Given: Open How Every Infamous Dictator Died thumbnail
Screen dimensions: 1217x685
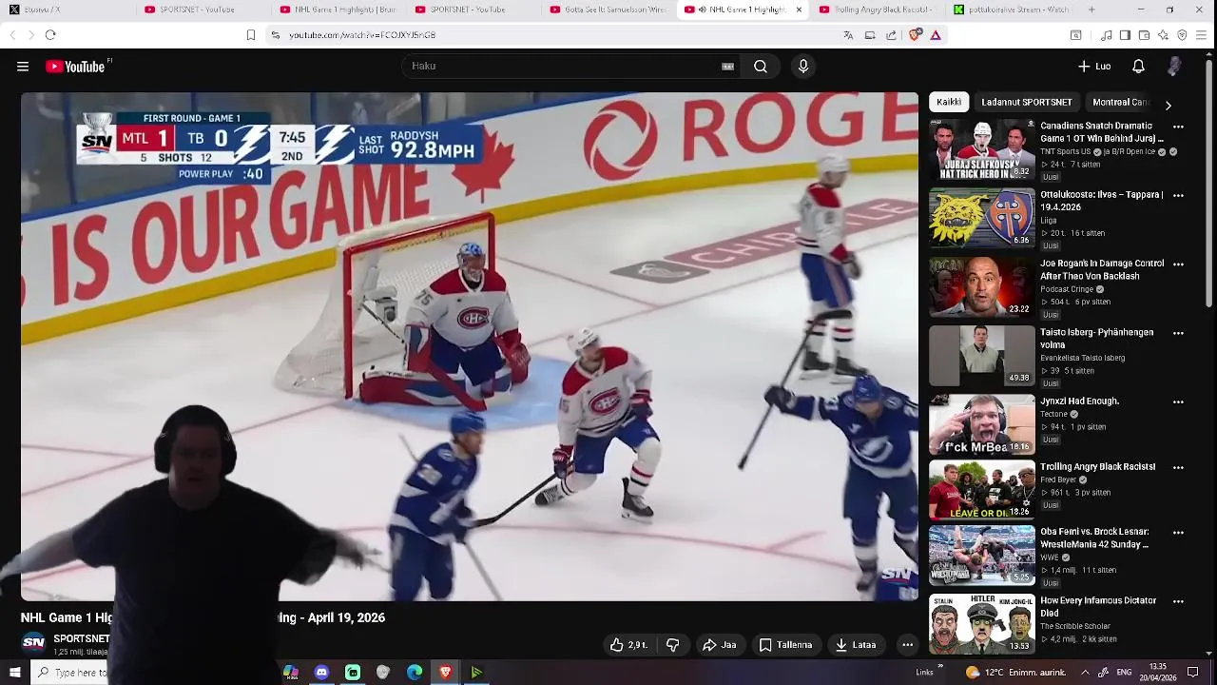Looking at the screenshot, I should coord(981,624).
